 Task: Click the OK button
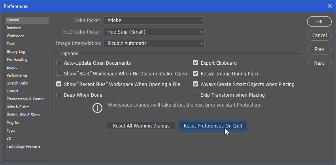tap(319, 22)
